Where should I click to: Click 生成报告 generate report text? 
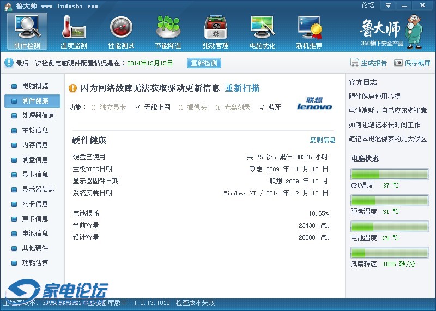(x=374, y=63)
